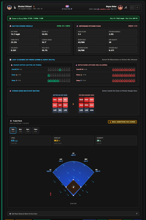Click the MID top-right cell in batter zone

click(x=65, y=100)
